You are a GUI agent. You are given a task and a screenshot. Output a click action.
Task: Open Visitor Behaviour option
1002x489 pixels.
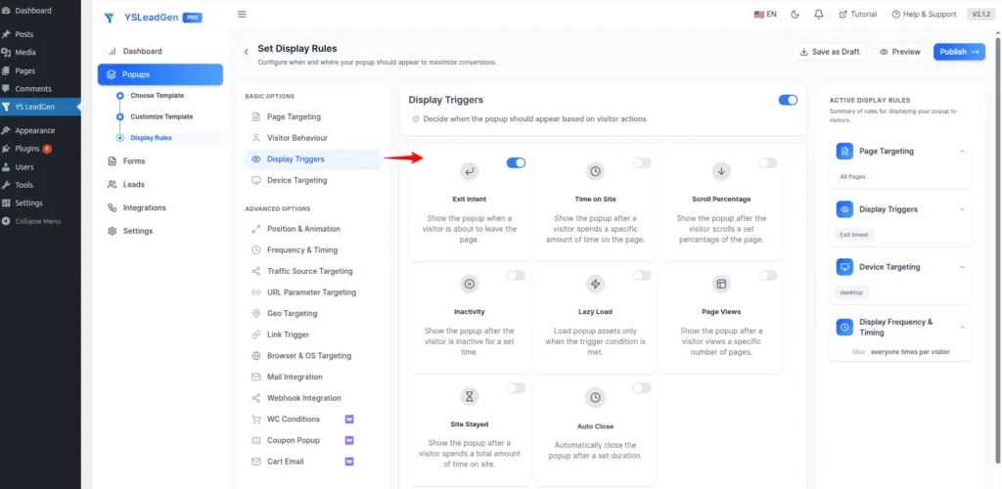(312, 138)
